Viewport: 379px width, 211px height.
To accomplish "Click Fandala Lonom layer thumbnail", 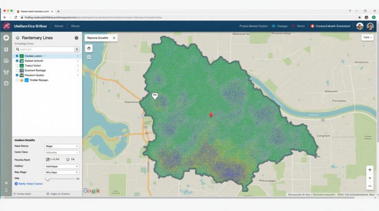I will point(21,56).
